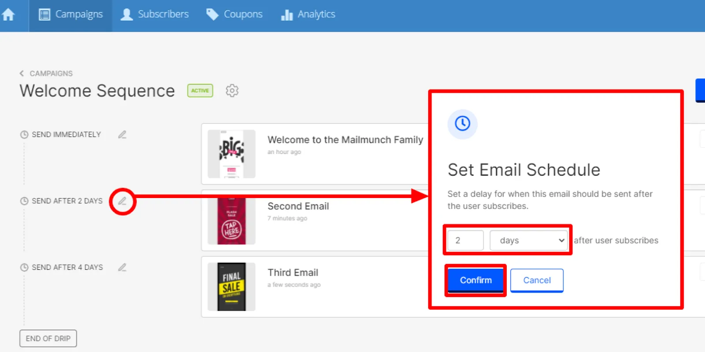705x352 pixels.
Task: Click the ACTIVE status badge
Action: 200,91
